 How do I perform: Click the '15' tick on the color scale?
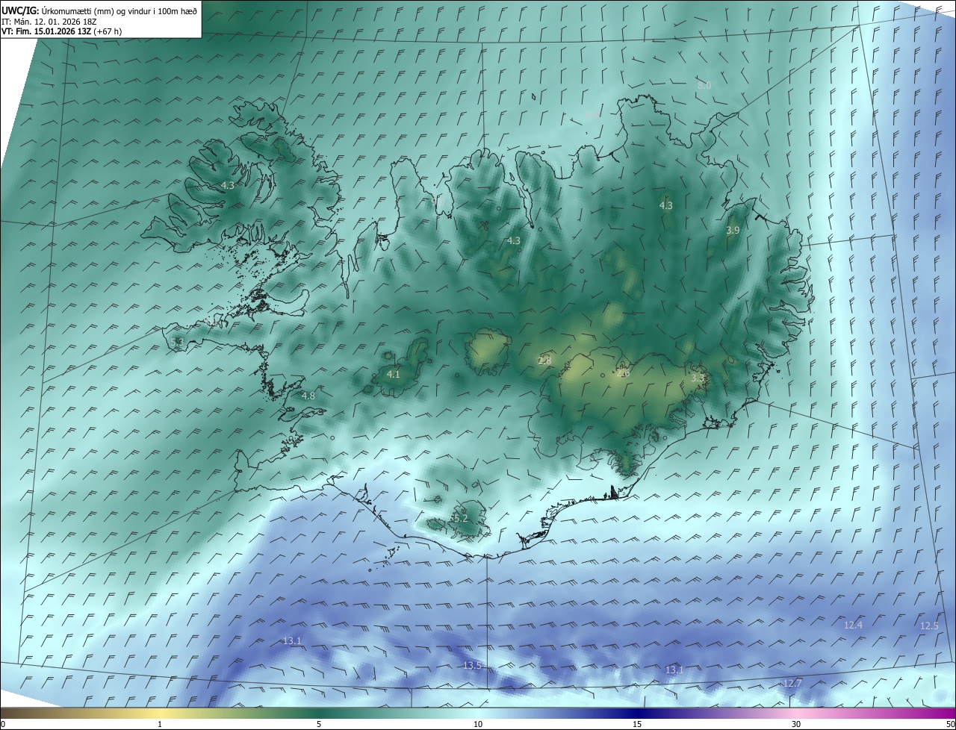pyautogui.click(x=637, y=724)
